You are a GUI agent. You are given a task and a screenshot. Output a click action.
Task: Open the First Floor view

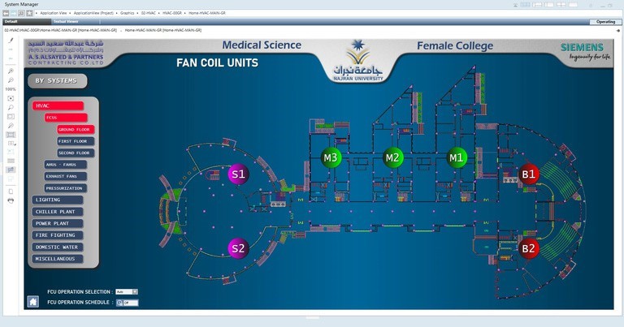pos(76,141)
